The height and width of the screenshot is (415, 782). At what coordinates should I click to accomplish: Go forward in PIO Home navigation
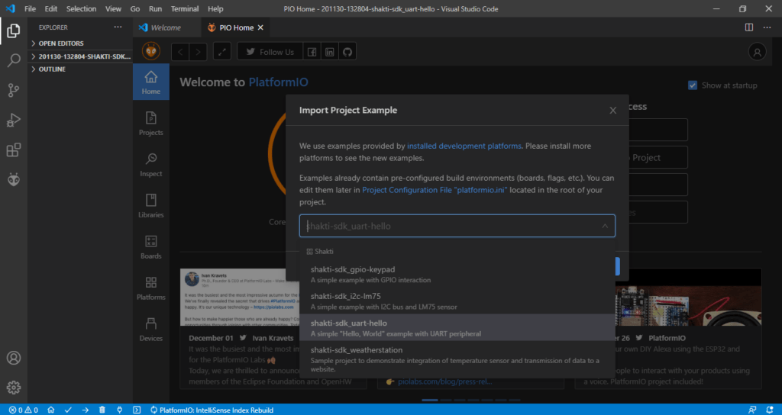tap(198, 52)
